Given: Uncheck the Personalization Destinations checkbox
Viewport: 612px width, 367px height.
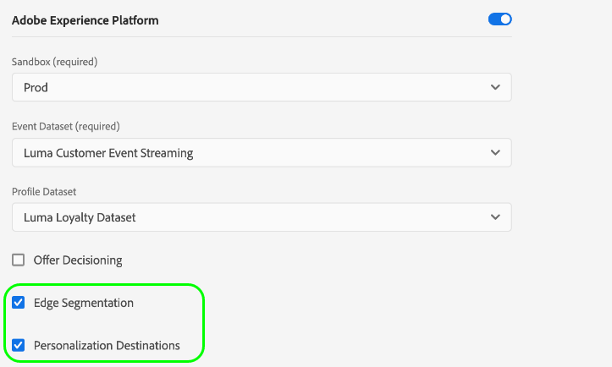Looking at the screenshot, I should [x=19, y=345].
